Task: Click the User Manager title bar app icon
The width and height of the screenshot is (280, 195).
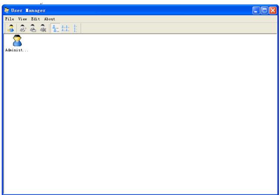Action: point(7,10)
